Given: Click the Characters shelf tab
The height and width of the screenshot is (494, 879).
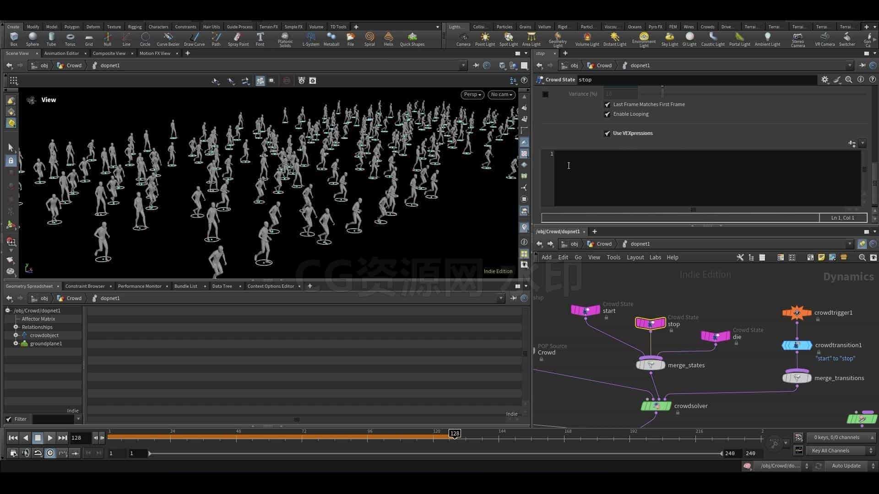Looking at the screenshot, I should (x=158, y=27).
